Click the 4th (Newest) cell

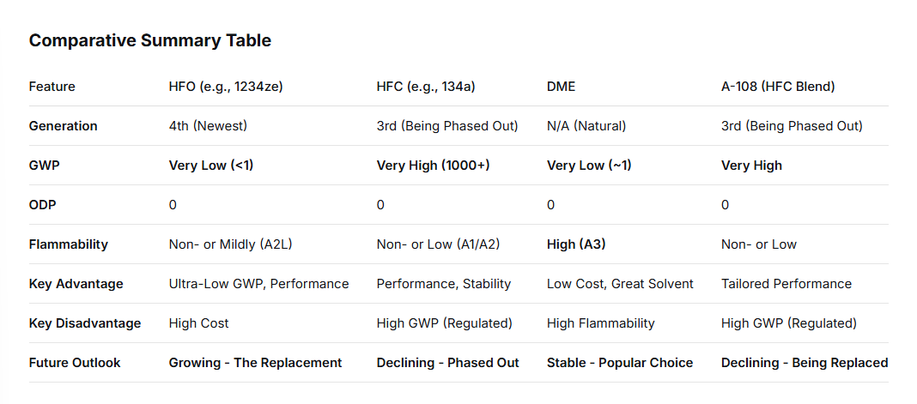pos(208,126)
